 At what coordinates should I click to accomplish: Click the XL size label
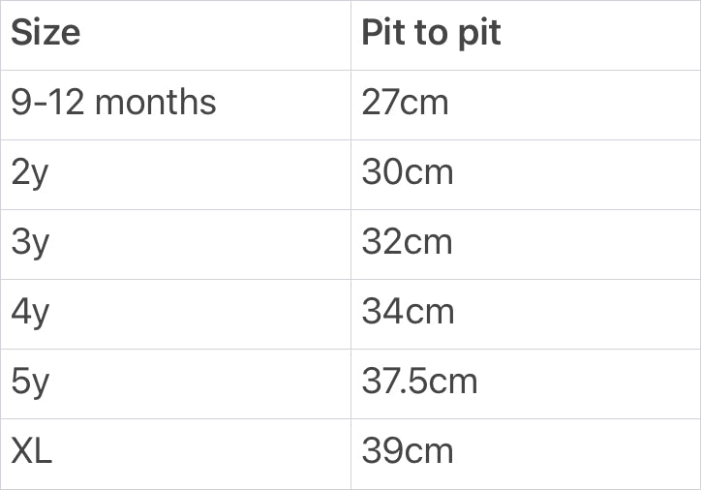pyautogui.click(x=31, y=452)
